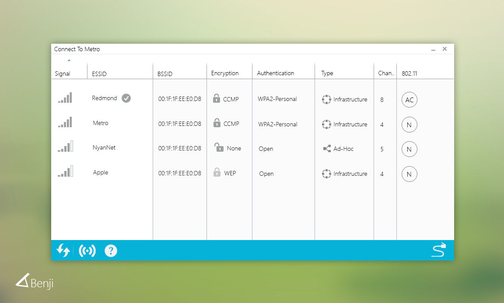The image size is (504, 303).
Task: Click the BSSID value in Redmond row
Action: (x=180, y=99)
